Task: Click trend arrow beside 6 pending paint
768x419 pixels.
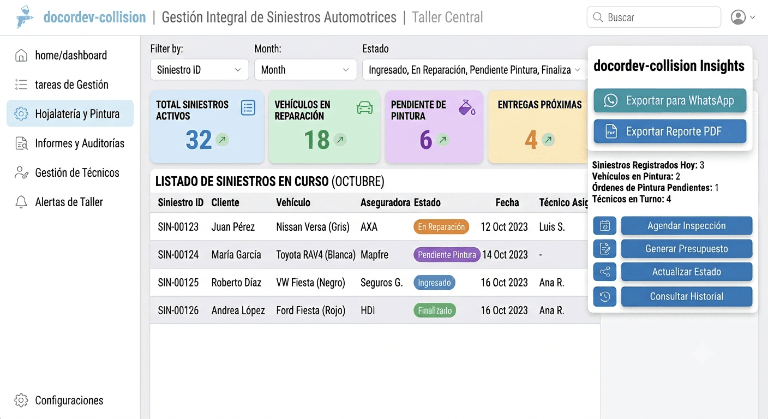Action: (443, 140)
